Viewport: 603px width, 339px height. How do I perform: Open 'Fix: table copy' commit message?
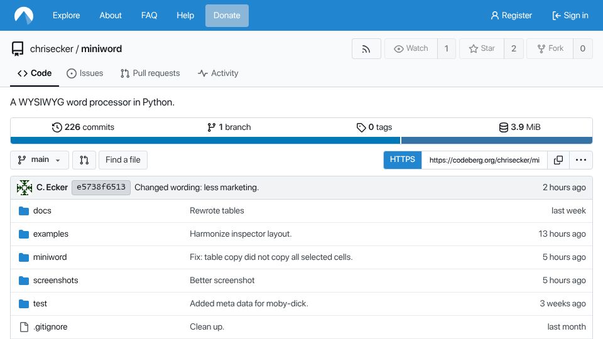tap(271, 257)
